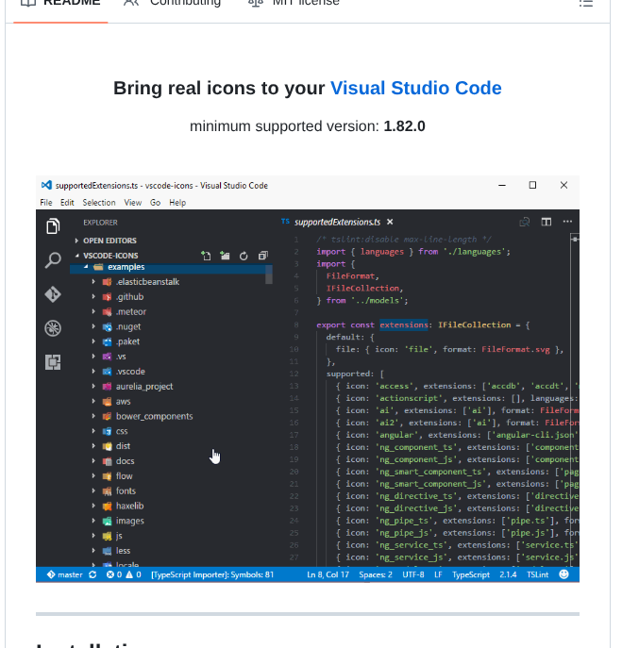Screen dimensions: 639x648
Task: Select the less folder row
Action: click(171, 551)
